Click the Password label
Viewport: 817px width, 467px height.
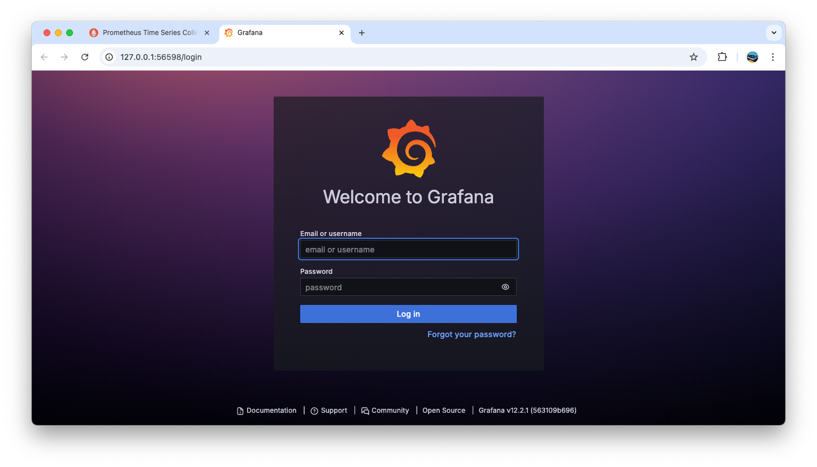[316, 271]
